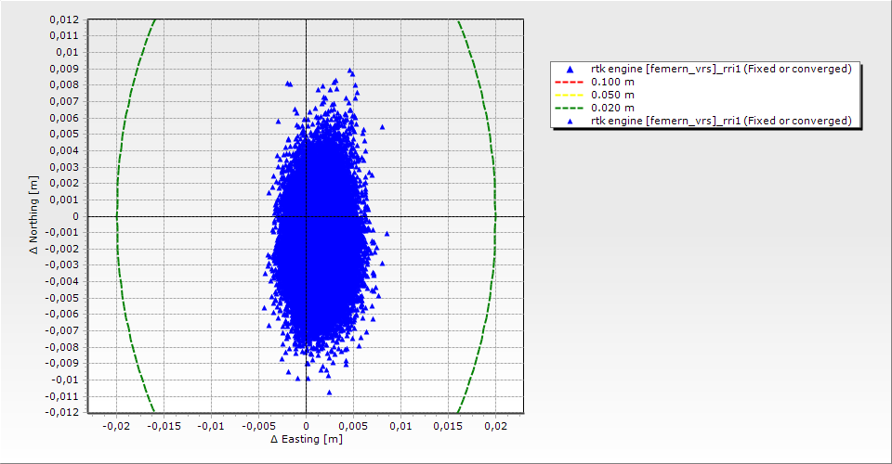This screenshot has width=892, height=464.
Task: Click green dashed circle where it crosses right horizontal axis
Action: pos(495,216)
